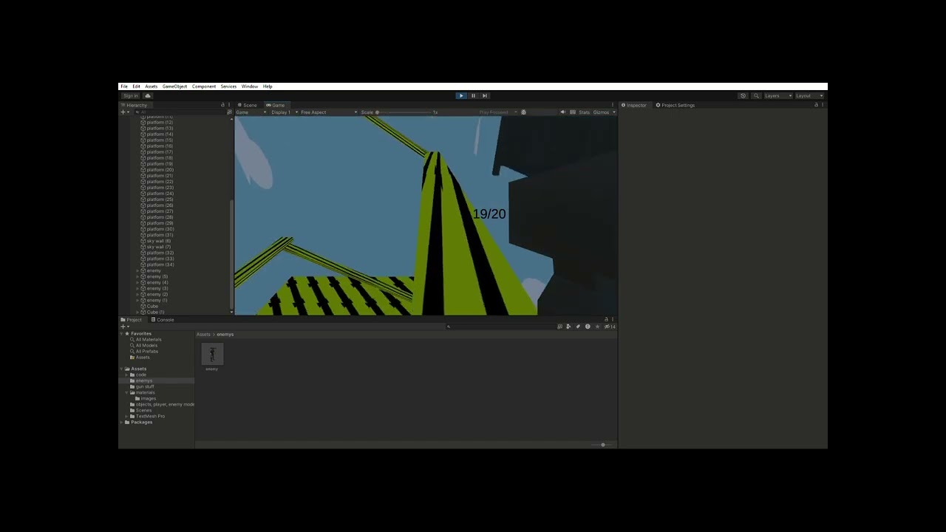The height and width of the screenshot is (532, 946).
Task: Open the Gizmos dropdown arrow
Action: point(614,112)
